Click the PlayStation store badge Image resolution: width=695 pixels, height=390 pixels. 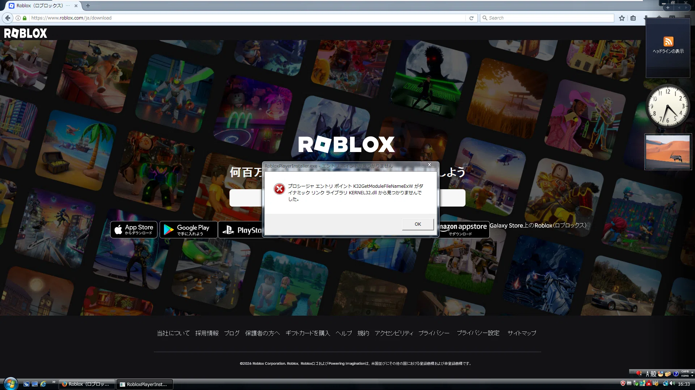(241, 230)
